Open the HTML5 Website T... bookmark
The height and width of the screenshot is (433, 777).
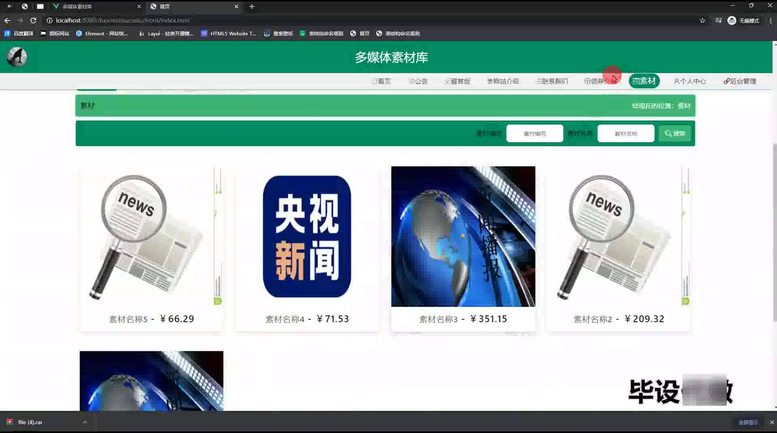(x=229, y=34)
